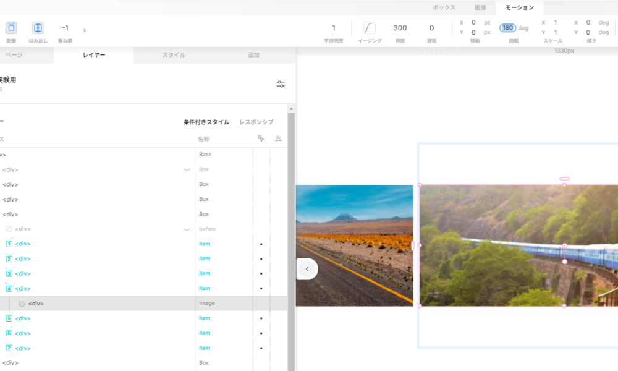Image resolution: width=618 pixels, height=371 pixels.
Task: Click the rotation 180 deg input field
Action: click(x=508, y=28)
